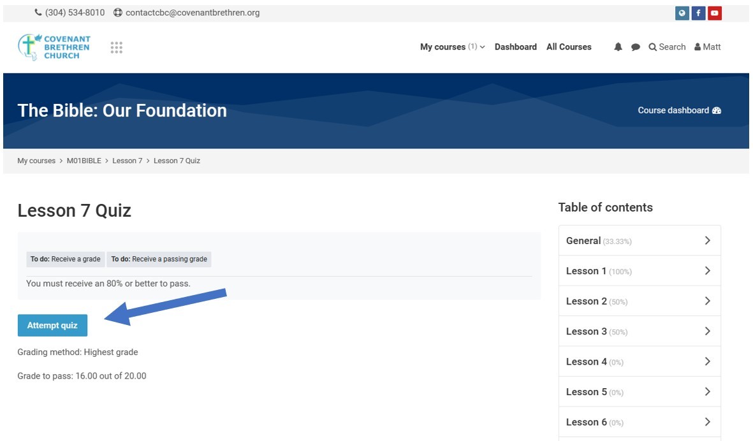The width and height of the screenshot is (753, 441).
Task: Click the 'To do: Receive a grade' badge
Action: [65, 259]
